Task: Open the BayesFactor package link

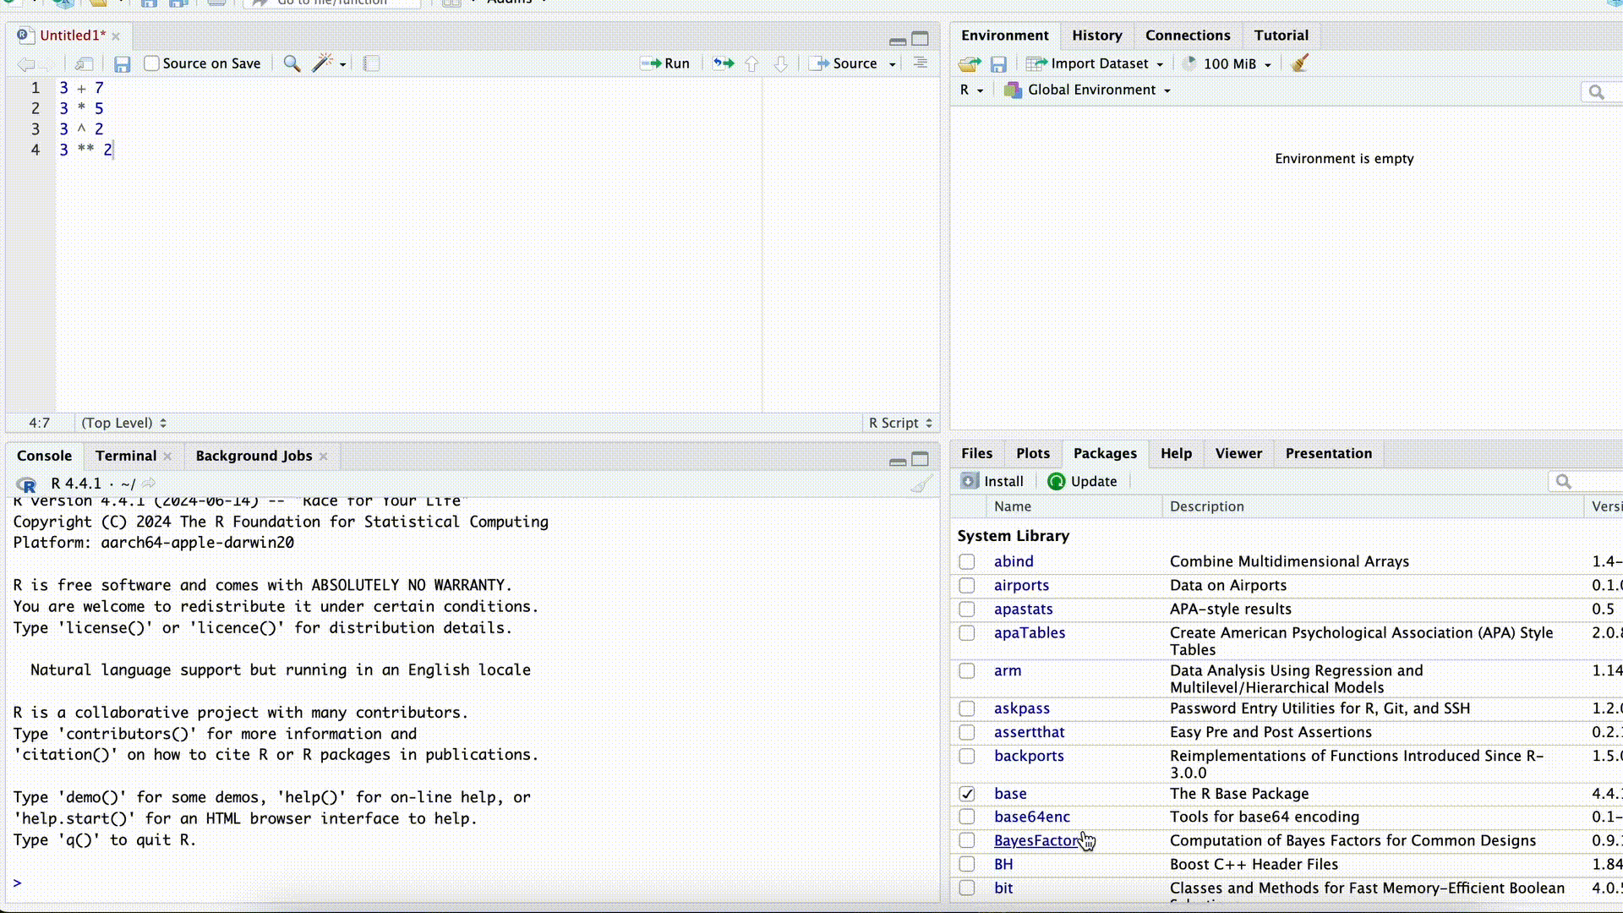Action: point(1036,841)
